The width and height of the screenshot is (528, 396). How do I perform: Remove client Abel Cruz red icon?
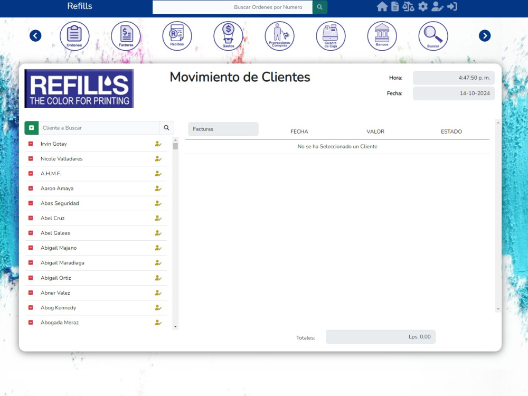click(31, 218)
